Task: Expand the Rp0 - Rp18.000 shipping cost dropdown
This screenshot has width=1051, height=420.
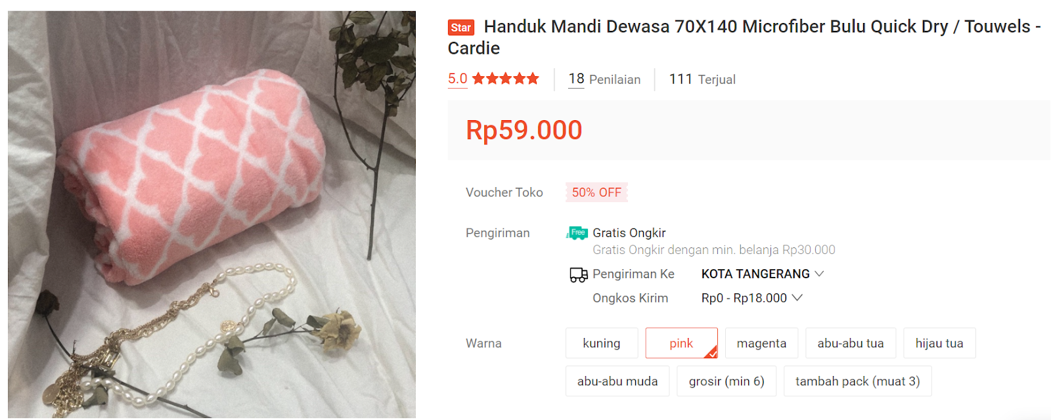Action: tap(752, 298)
